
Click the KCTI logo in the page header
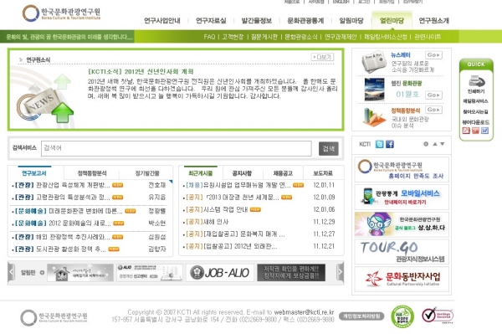coord(61,13)
